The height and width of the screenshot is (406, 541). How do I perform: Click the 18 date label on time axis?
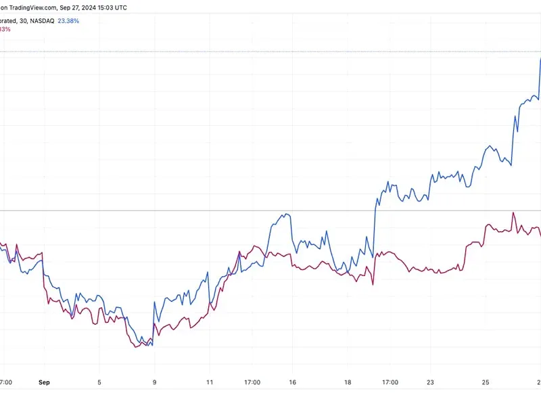point(348,382)
